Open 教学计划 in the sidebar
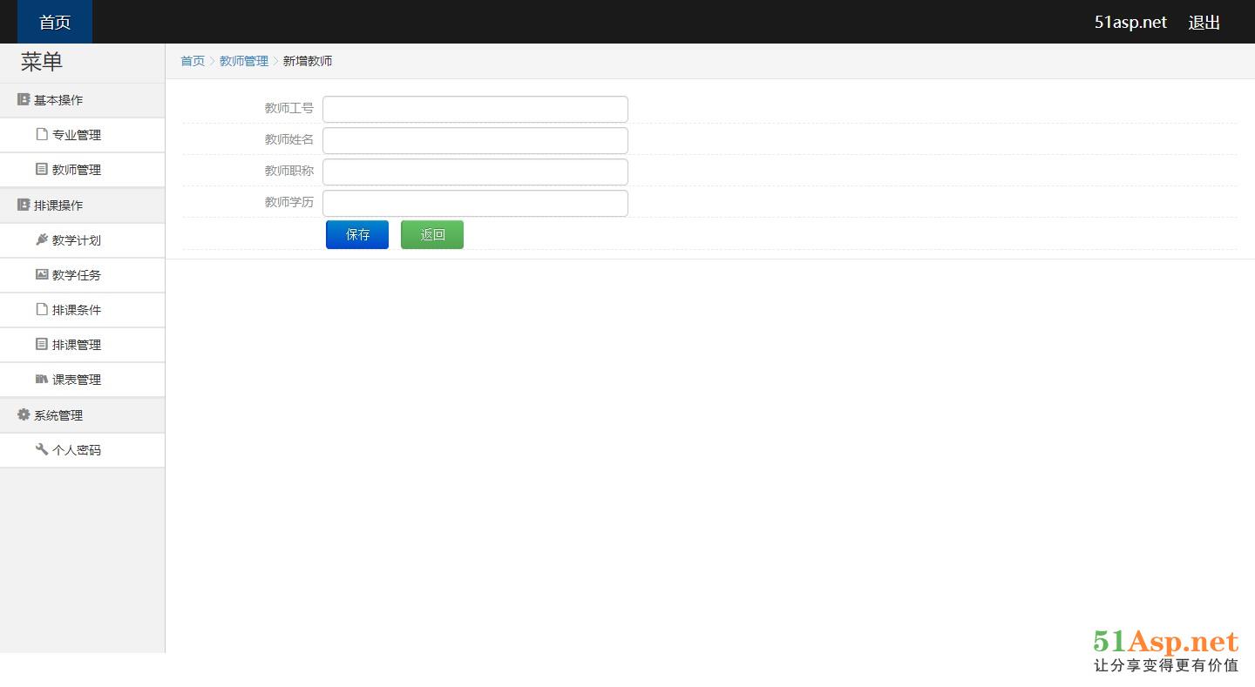 82,240
